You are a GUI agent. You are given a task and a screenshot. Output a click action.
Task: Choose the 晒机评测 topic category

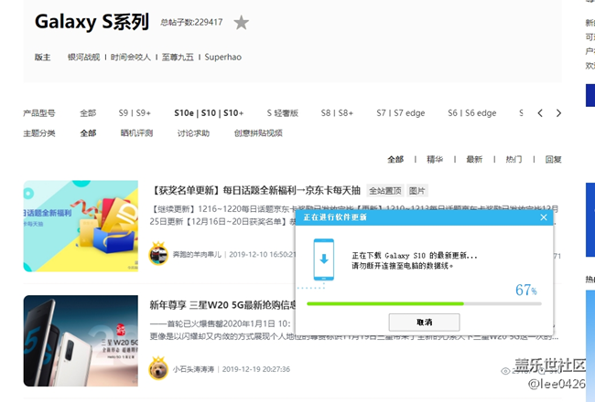(x=136, y=133)
